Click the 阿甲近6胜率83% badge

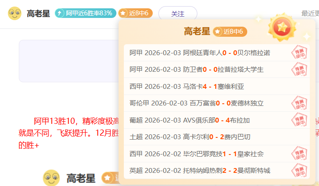[x=85, y=14]
